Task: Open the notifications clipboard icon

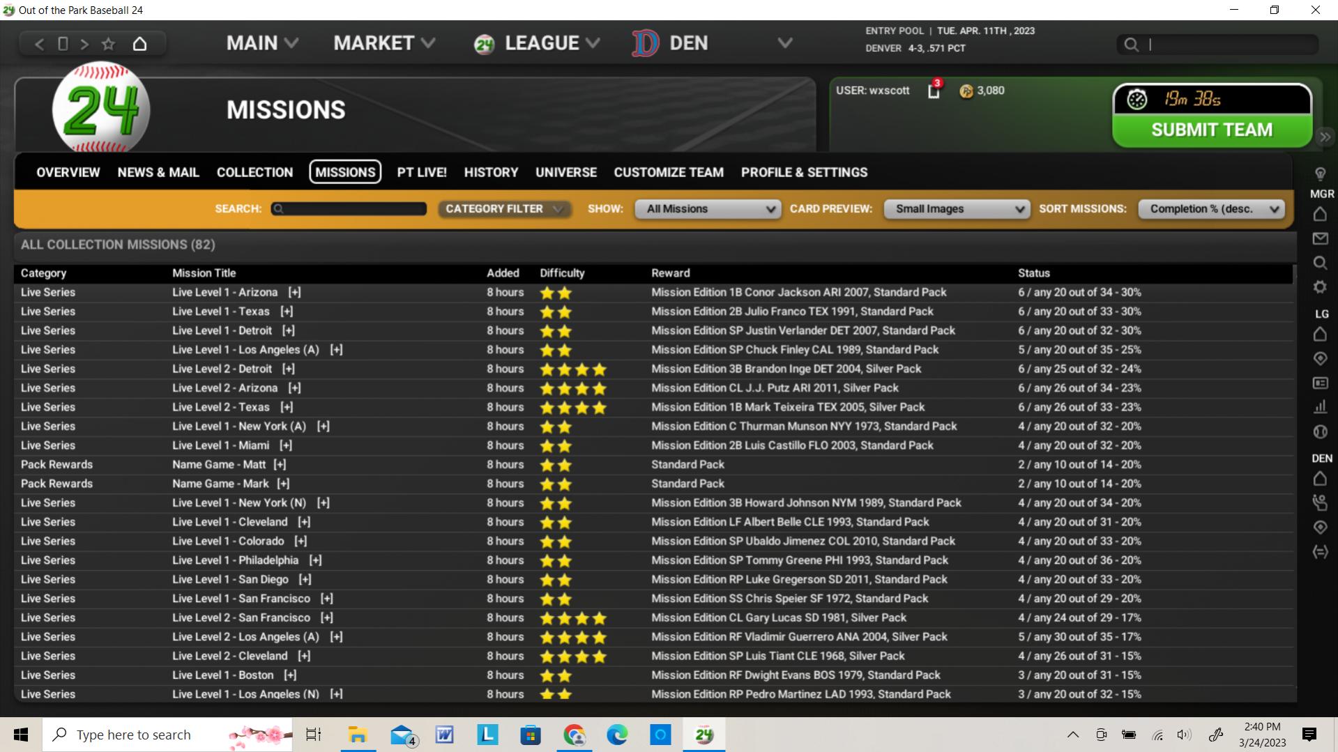Action: click(x=934, y=91)
